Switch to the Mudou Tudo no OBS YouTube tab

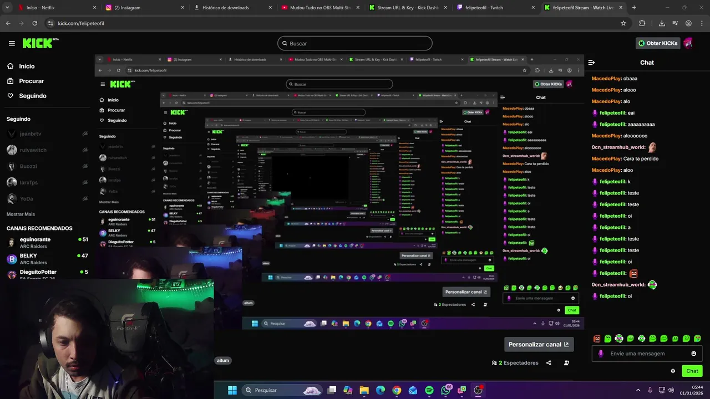pos(321,8)
